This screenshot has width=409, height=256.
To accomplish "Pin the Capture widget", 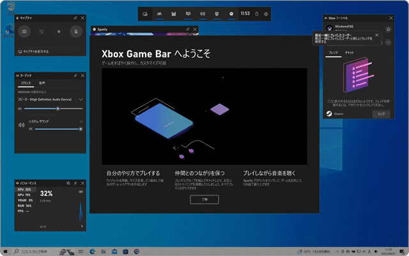I will click(75, 18).
